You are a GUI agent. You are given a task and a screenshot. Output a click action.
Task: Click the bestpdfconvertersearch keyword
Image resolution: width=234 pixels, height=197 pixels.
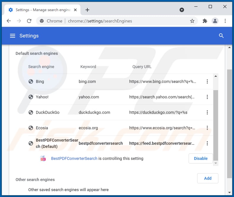(x=101, y=143)
